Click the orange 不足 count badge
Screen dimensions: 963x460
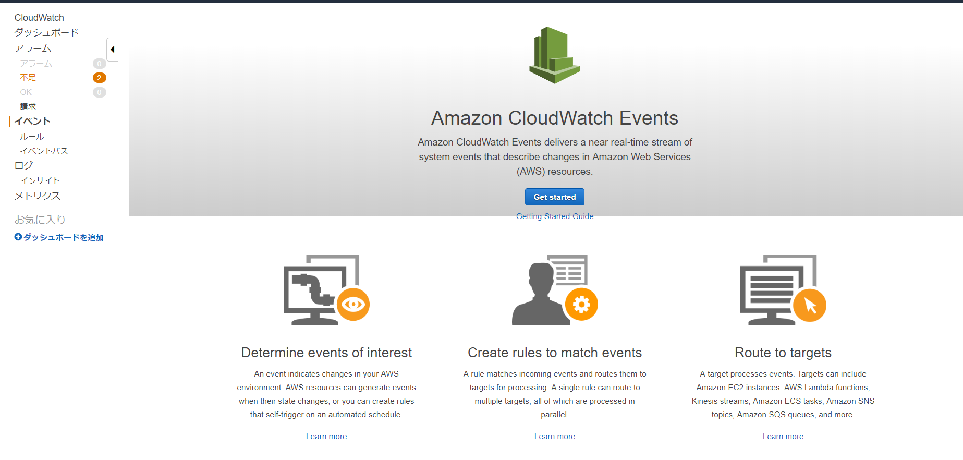pos(99,78)
